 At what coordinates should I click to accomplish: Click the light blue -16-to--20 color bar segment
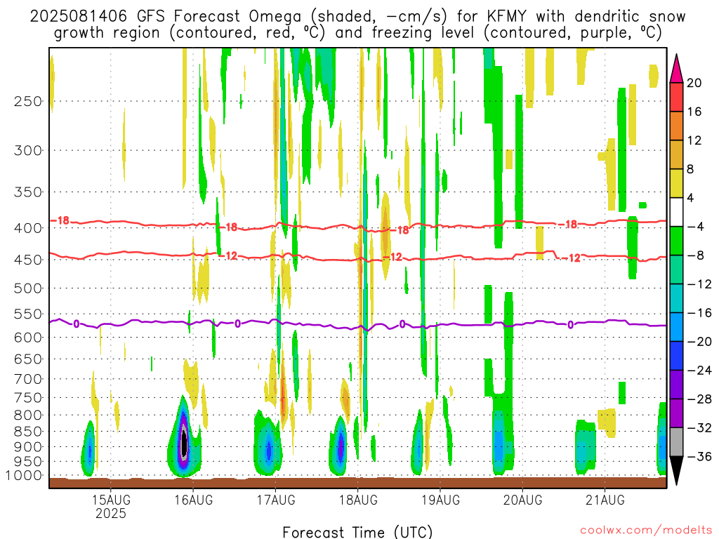click(x=676, y=327)
